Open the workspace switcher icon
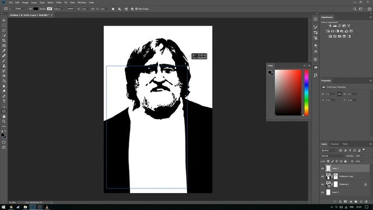 tap(361, 9)
